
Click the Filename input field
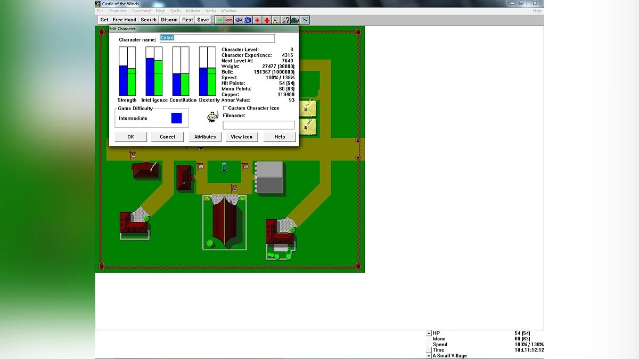(x=258, y=125)
